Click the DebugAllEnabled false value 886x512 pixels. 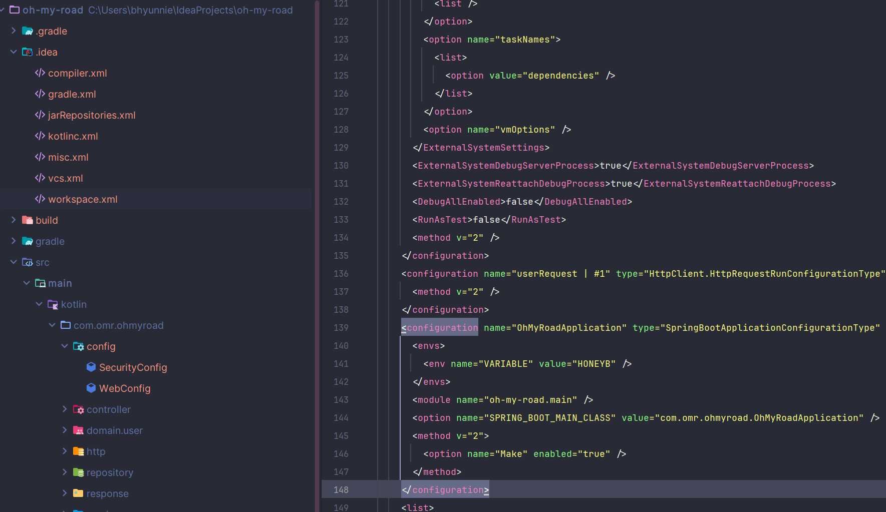click(x=520, y=202)
